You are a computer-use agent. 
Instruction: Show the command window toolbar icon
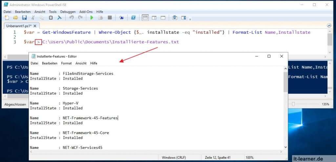(175, 18)
